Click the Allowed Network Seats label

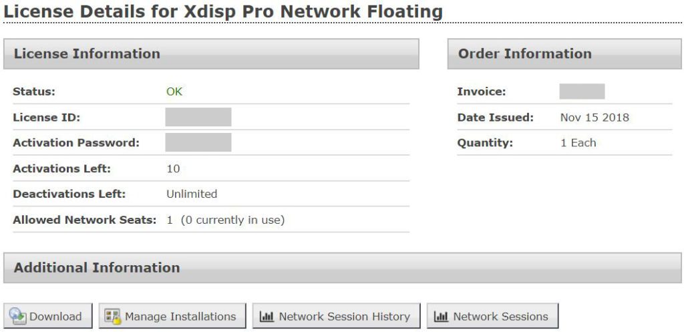(x=84, y=220)
